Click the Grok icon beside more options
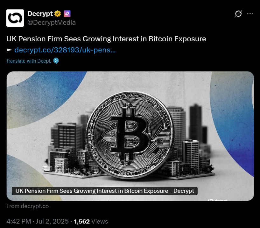260x228 pixels. click(238, 14)
